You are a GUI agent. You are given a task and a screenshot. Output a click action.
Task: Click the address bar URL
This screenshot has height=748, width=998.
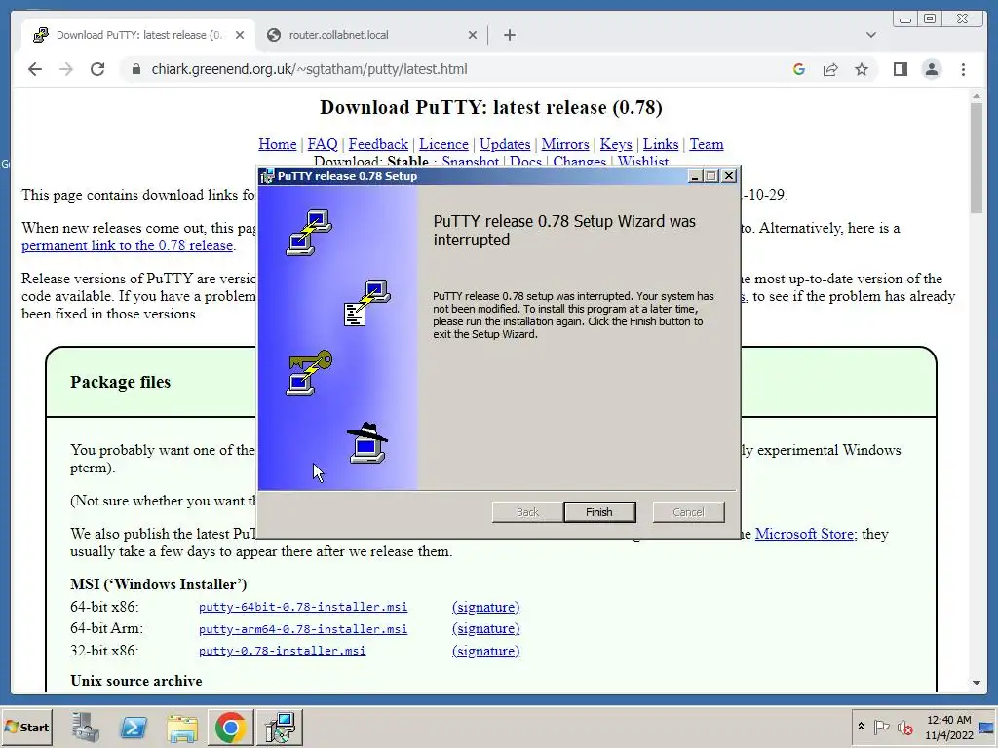click(309, 69)
